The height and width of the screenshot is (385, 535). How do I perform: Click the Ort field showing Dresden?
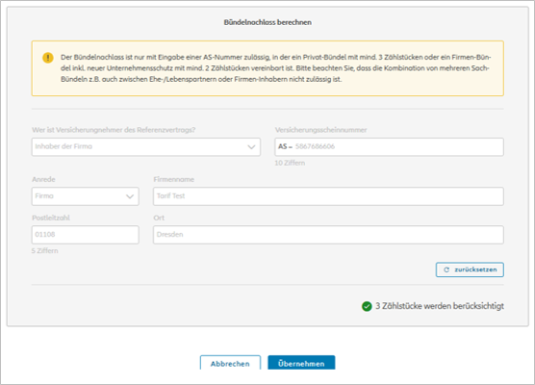tap(328, 235)
